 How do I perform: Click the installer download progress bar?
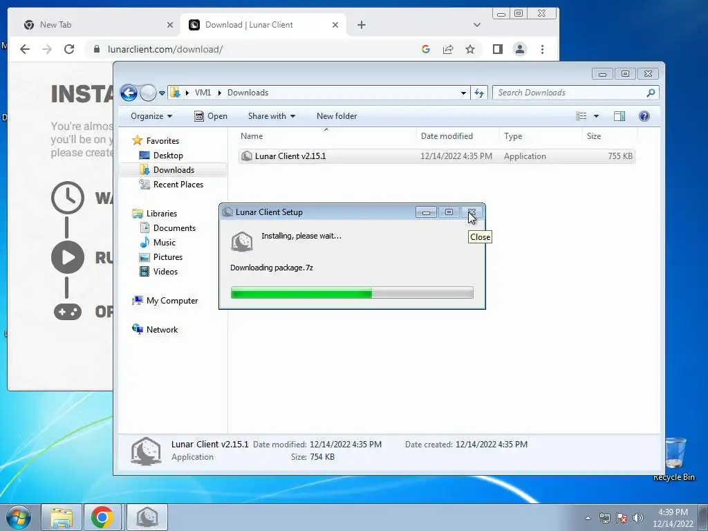click(352, 292)
